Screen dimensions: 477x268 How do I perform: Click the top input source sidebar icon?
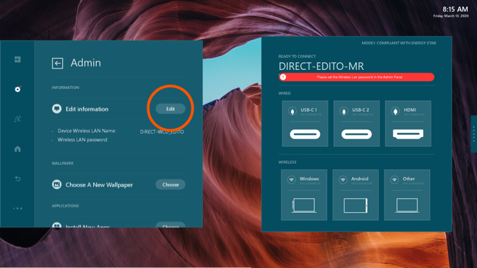pos(18,59)
